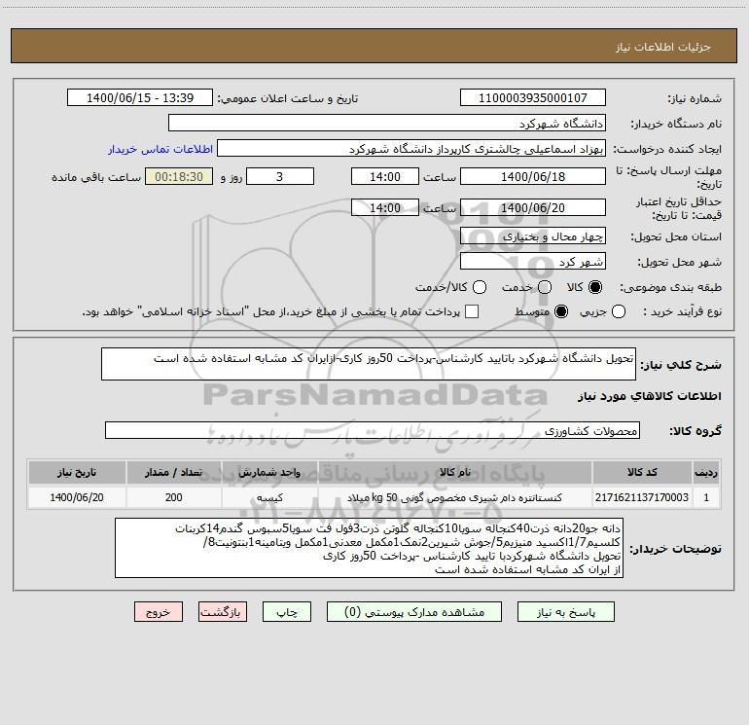Click the public announcement date field 1400/06/15 - 13:39
The height and width of the screenshot is (725, 749).
(140, 97)
